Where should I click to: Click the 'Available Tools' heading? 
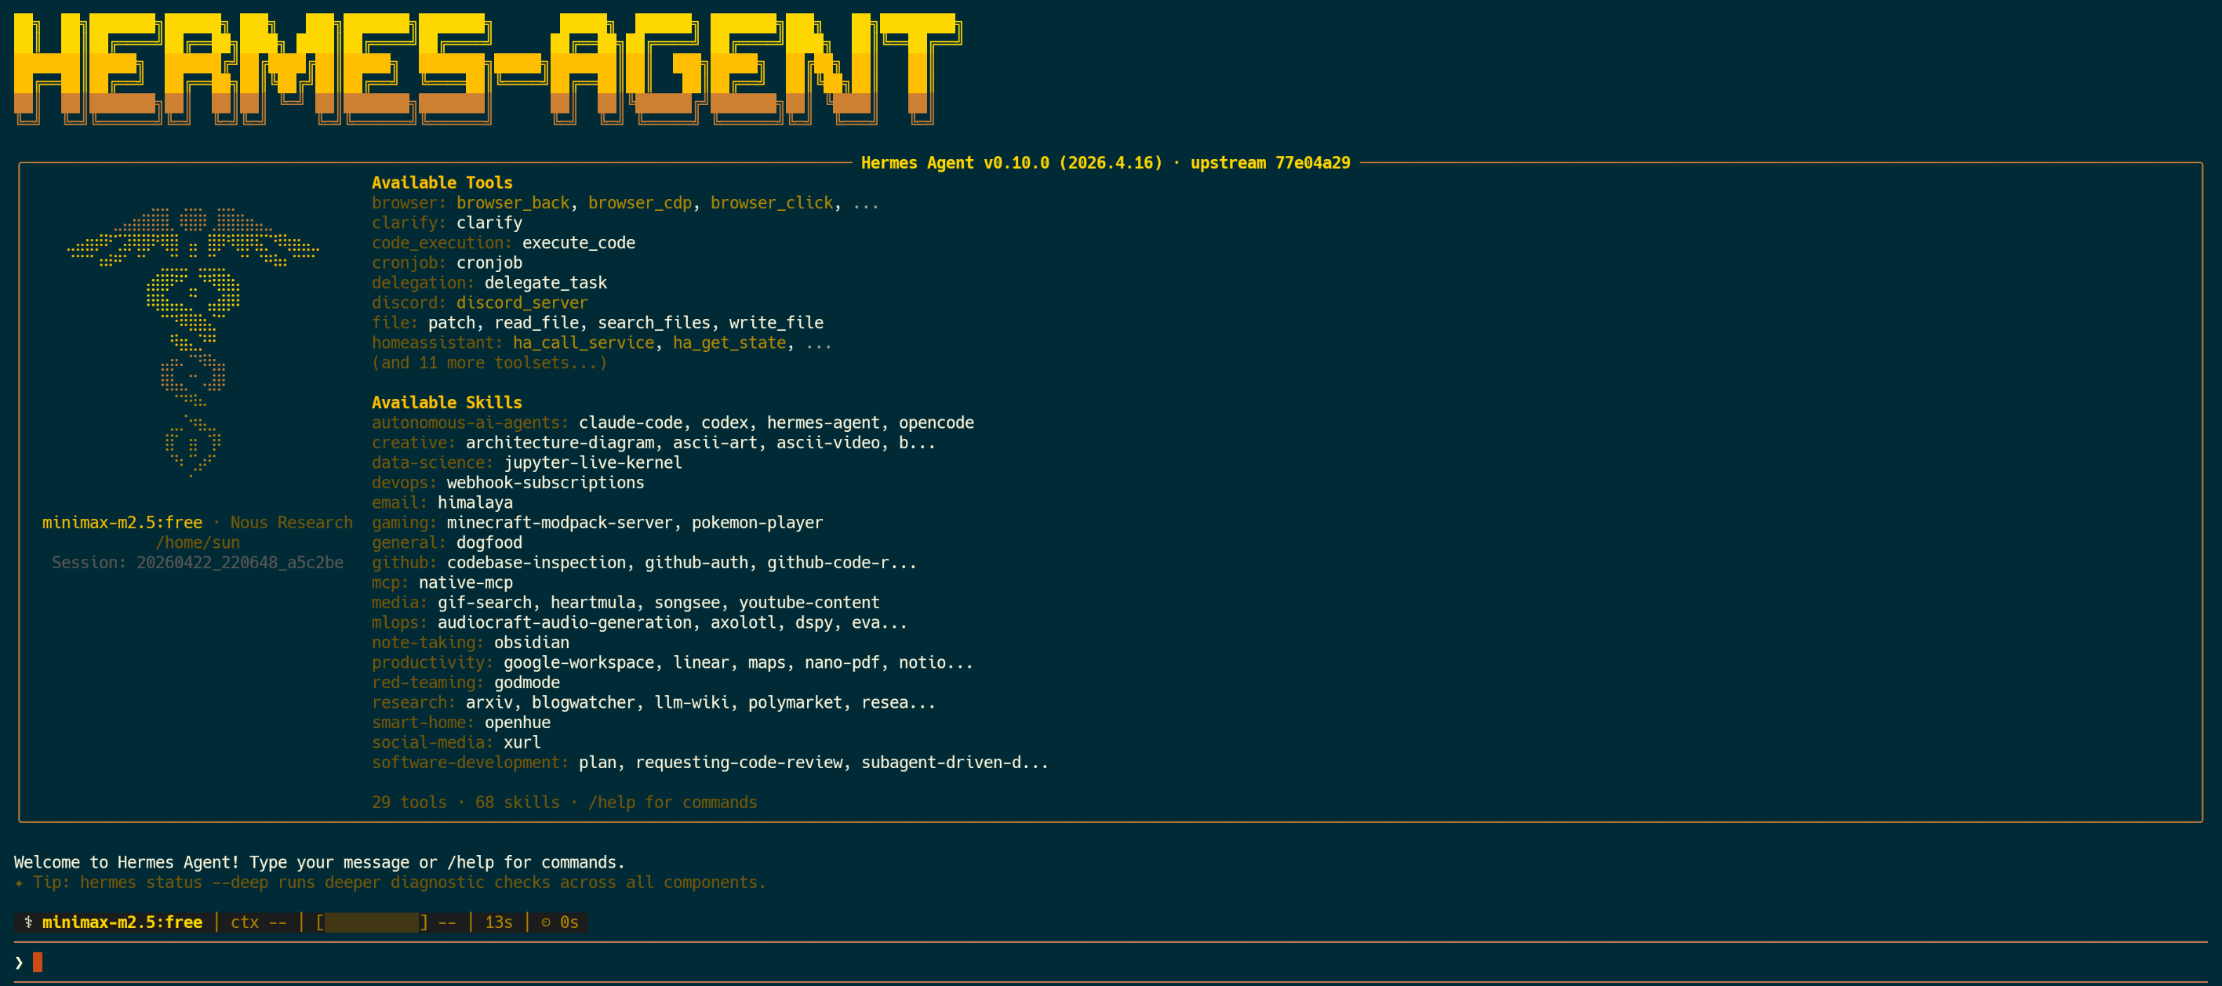pos(442,183)
